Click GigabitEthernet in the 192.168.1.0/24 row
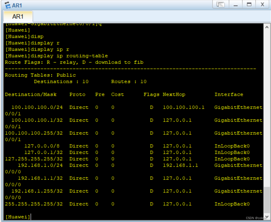Screen dimensions: 271x222 [238, 165]
